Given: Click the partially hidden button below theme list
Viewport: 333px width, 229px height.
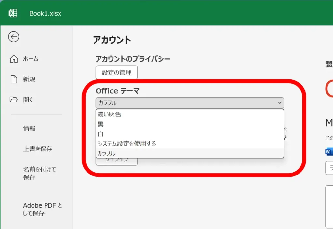Looking at the screenshot, I should 116,162.
